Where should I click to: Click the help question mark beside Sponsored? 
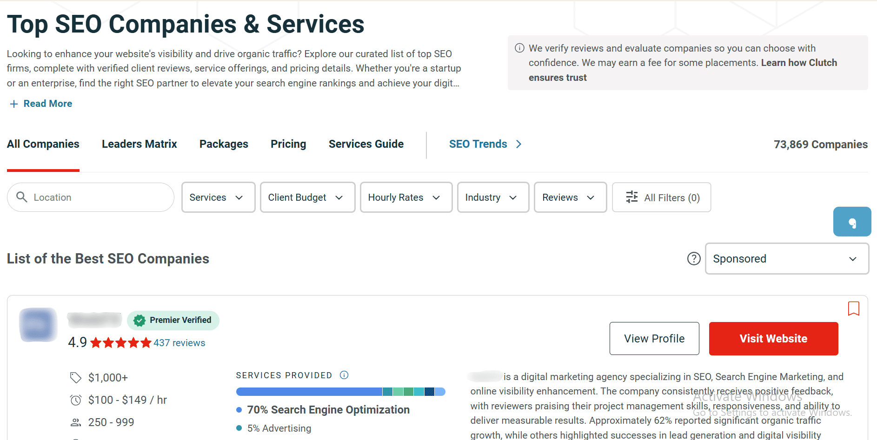[x=693, y=258]
